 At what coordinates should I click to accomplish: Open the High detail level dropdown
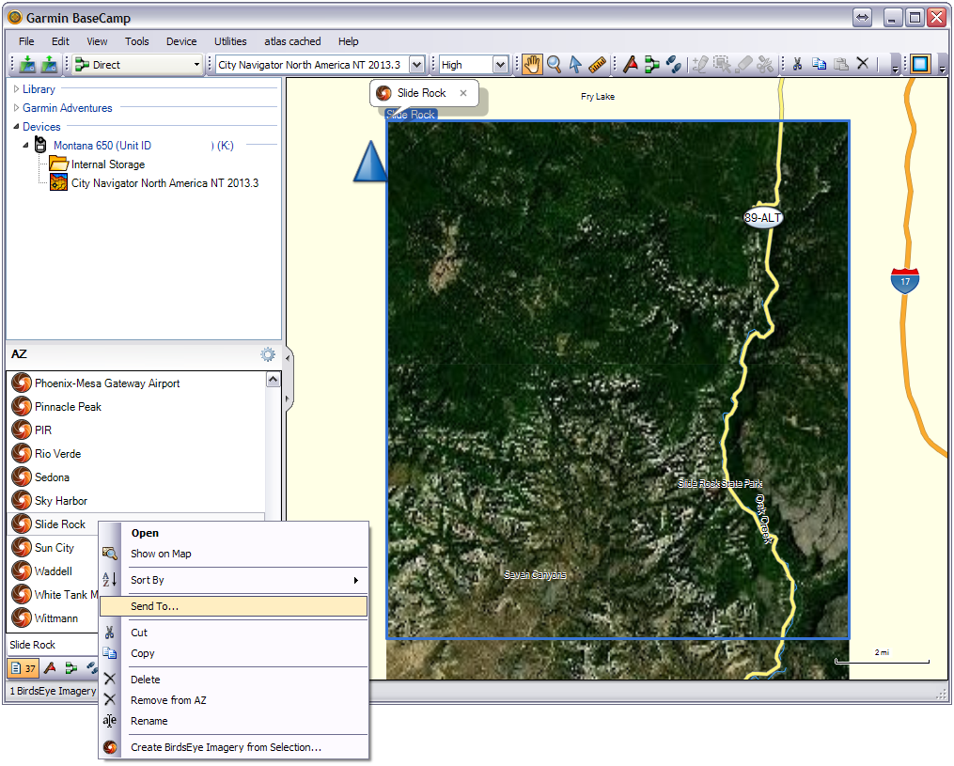click(x=500, y=65)
